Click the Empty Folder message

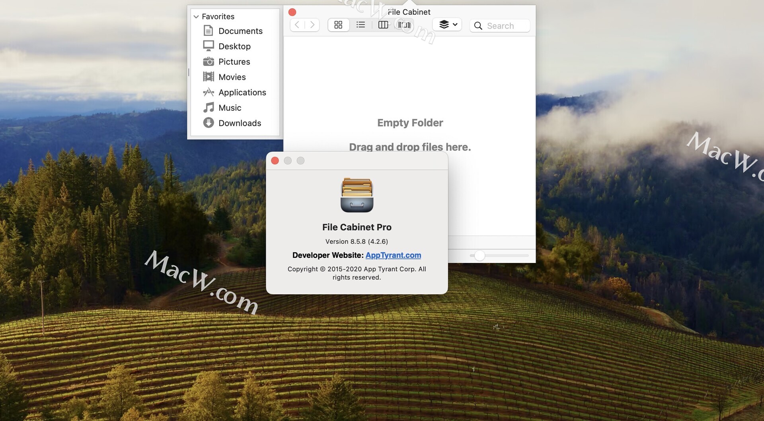pos(410,123)
